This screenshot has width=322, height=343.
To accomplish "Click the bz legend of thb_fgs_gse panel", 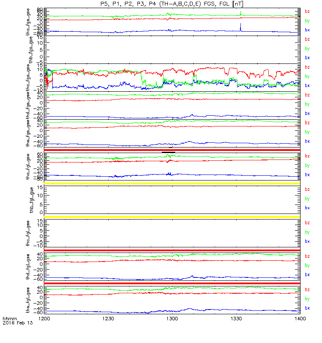I will click(307, 39).
